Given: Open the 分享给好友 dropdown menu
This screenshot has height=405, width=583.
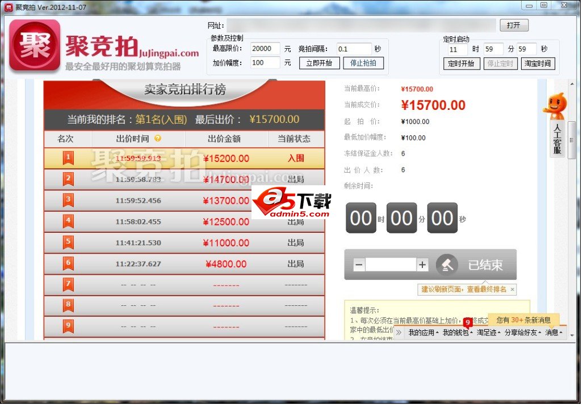Looking at the screenshot, I should coord(524,333).
